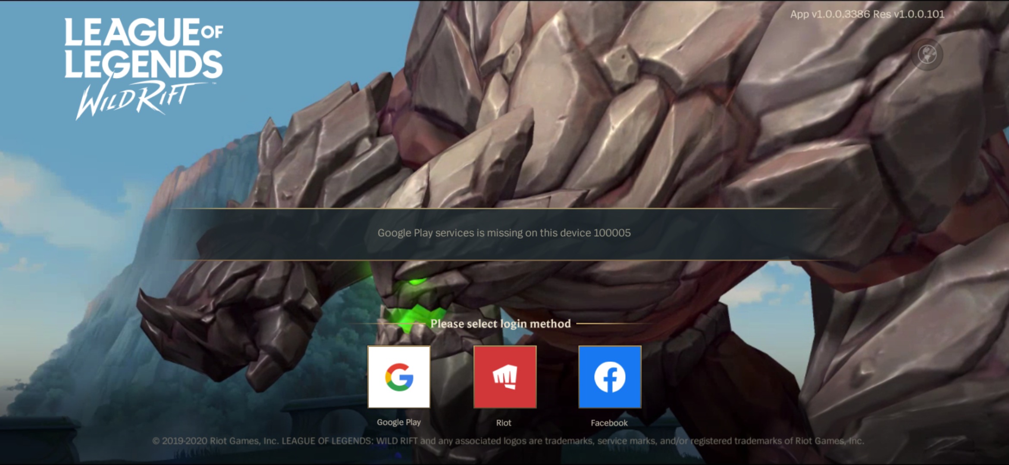Screen dimensions: 1009x465
Task: Click the 'Google Play' label
Action: (x=399, y=422)
